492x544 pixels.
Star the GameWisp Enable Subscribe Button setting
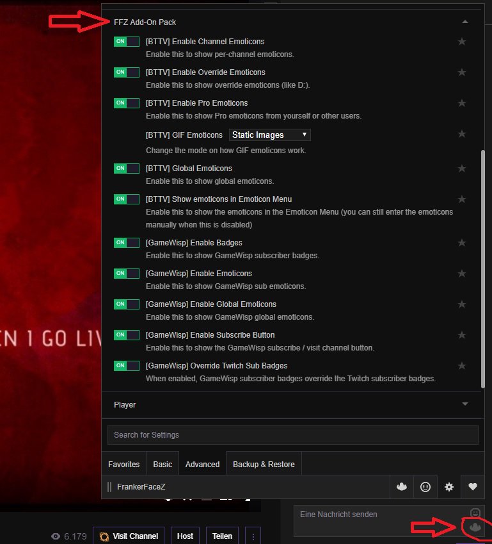pyautogui.click(x=461, y=335)
